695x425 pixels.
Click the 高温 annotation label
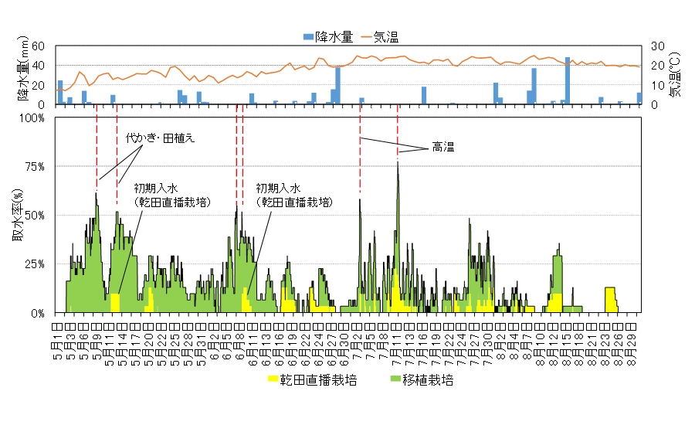pos(443,148)
